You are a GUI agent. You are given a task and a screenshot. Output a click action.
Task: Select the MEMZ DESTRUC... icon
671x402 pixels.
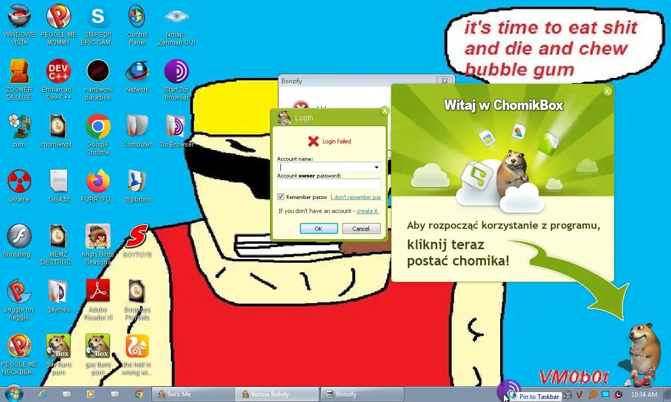59,244
